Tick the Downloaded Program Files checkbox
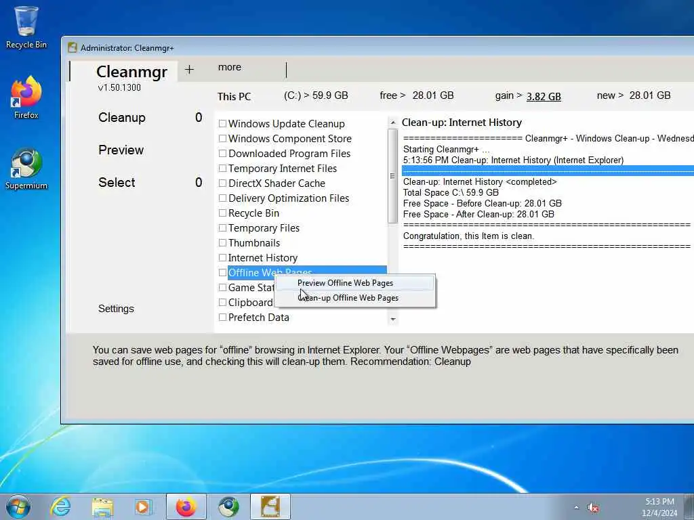 (x=222, y=154)
